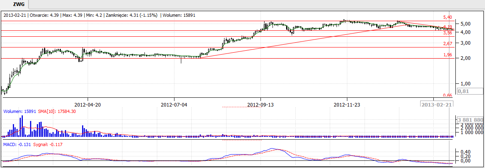Select the ZWG chart tab
The width and height of the screenshot is (485, 168).
click(x=18, y=4)
